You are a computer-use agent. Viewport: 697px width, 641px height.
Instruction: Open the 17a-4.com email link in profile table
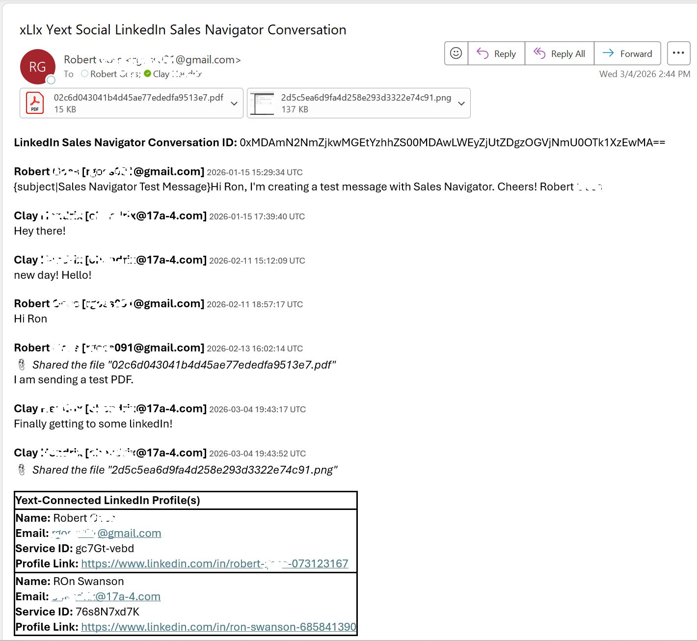(x=106, y=596)
